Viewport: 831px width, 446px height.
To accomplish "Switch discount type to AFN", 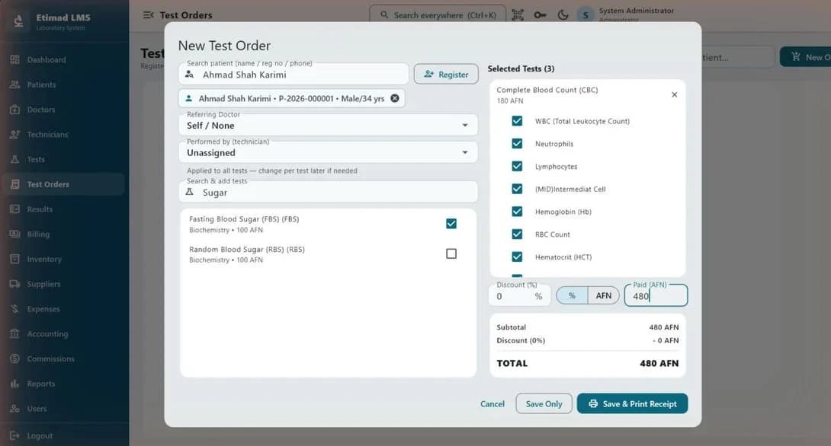I will tap(603, 295).
